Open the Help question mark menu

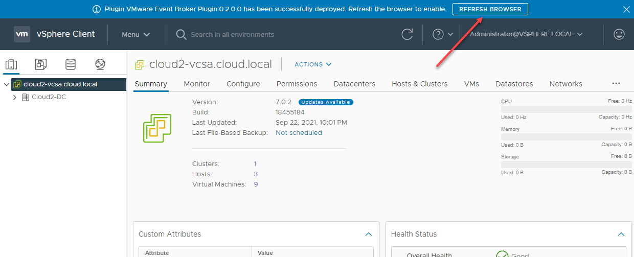tap(443, 34)
